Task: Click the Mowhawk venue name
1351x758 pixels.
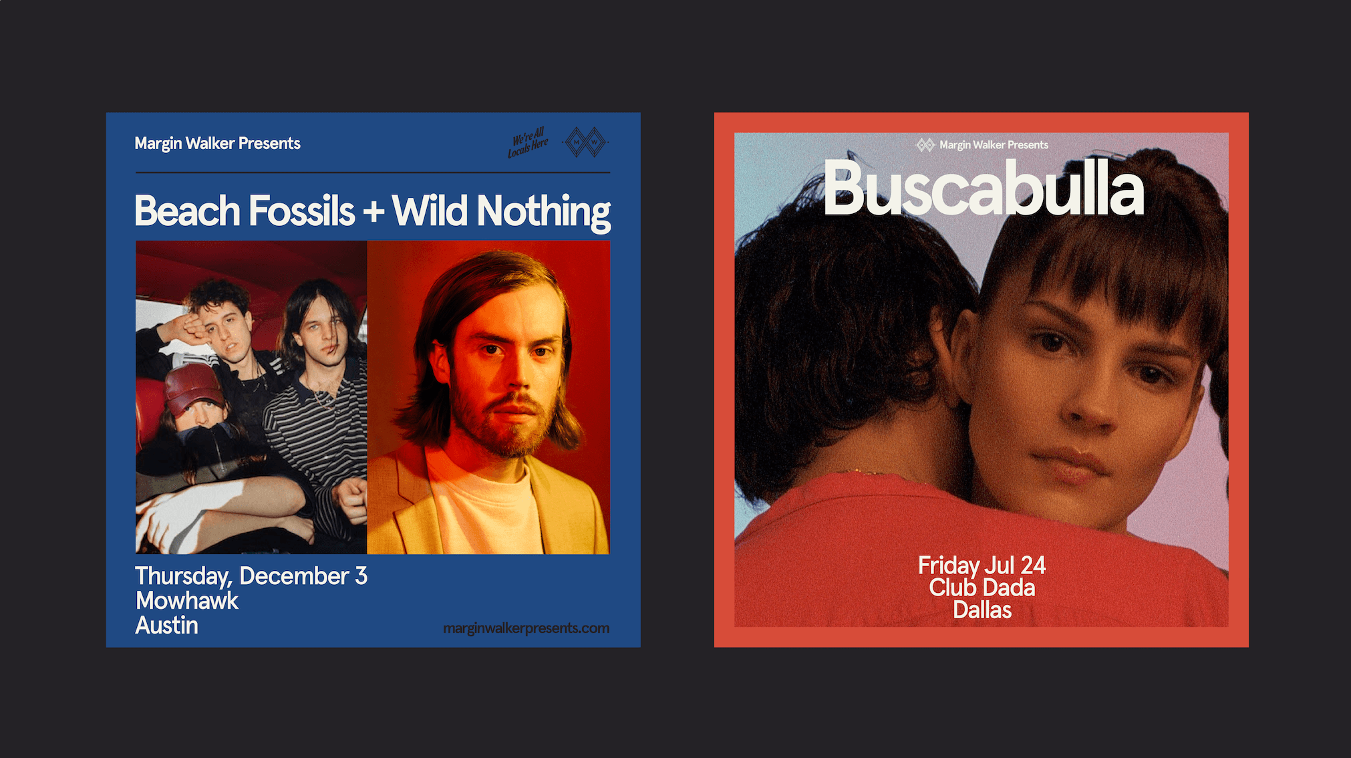Action: (187, 600)
